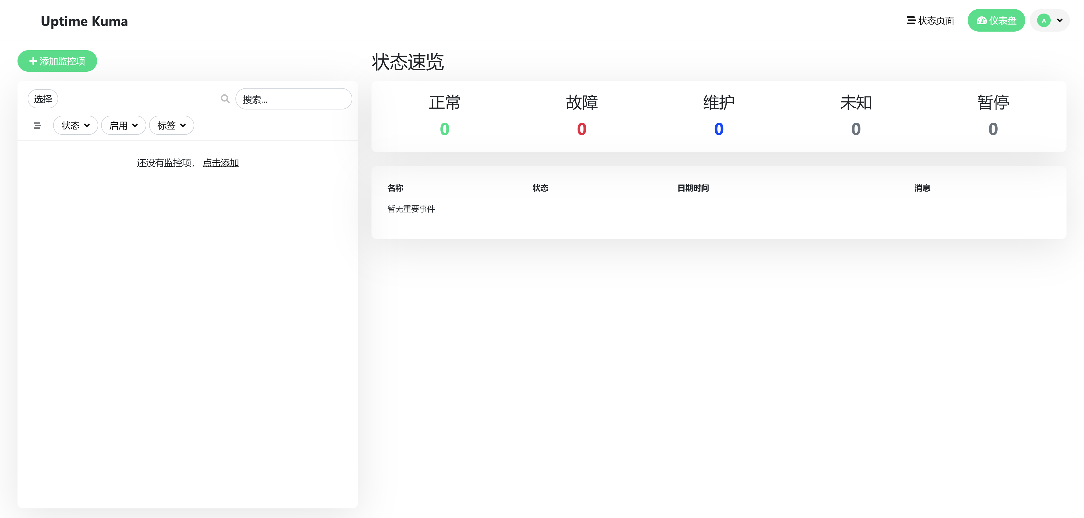Click the Uptime Kuma title logo
The width and height of the screenshot is (1084, 518).
pyautogui.click(x=84, y=21)
